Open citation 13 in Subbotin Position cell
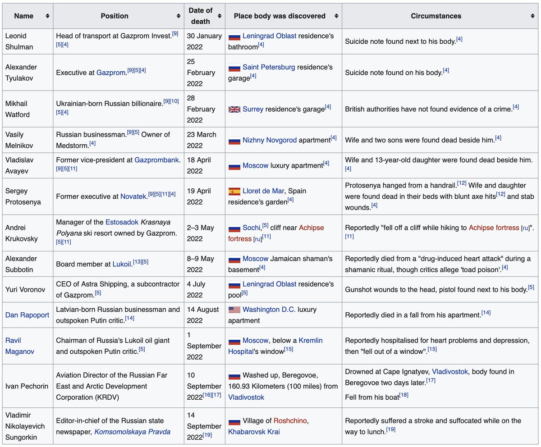The width and height of the screenshot is (541, 447). click(137, 262)
